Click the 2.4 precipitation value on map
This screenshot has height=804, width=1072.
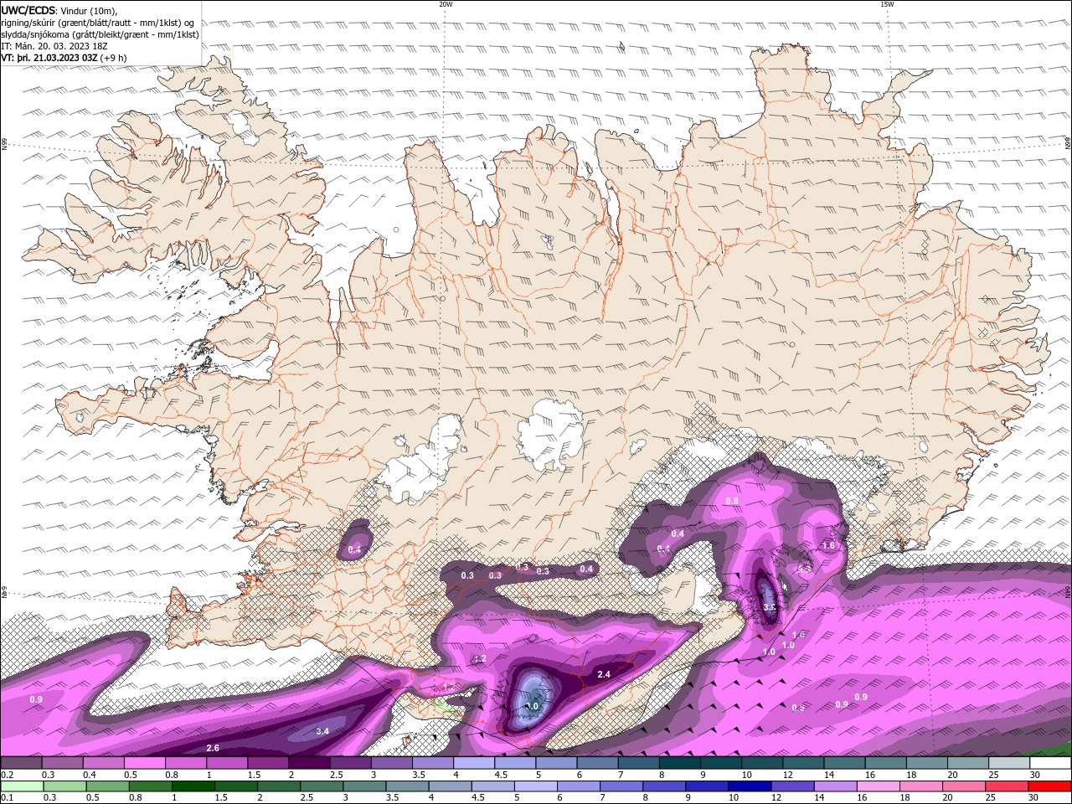(604, 674)
